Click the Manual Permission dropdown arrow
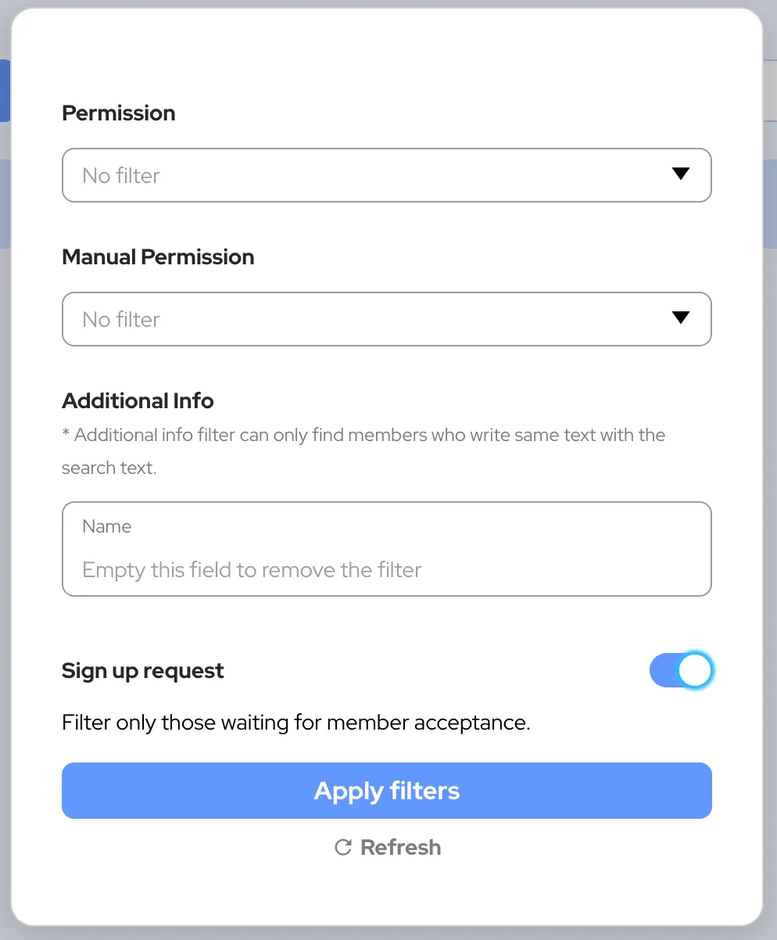The image size is (777, 940). pyautogui.click(x=680, y=318)
